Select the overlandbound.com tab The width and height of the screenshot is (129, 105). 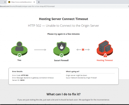tap(22, 2)
